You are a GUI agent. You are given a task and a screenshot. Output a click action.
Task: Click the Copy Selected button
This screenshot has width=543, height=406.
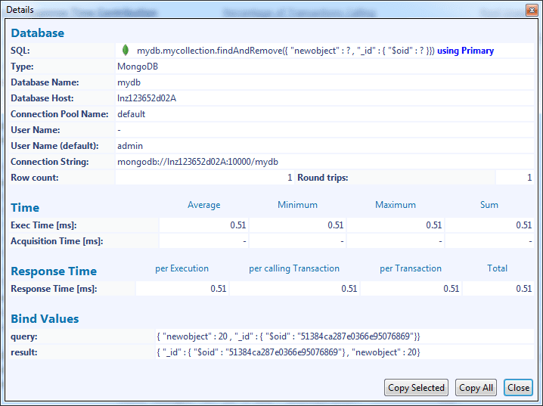click(x=416, y=388)
